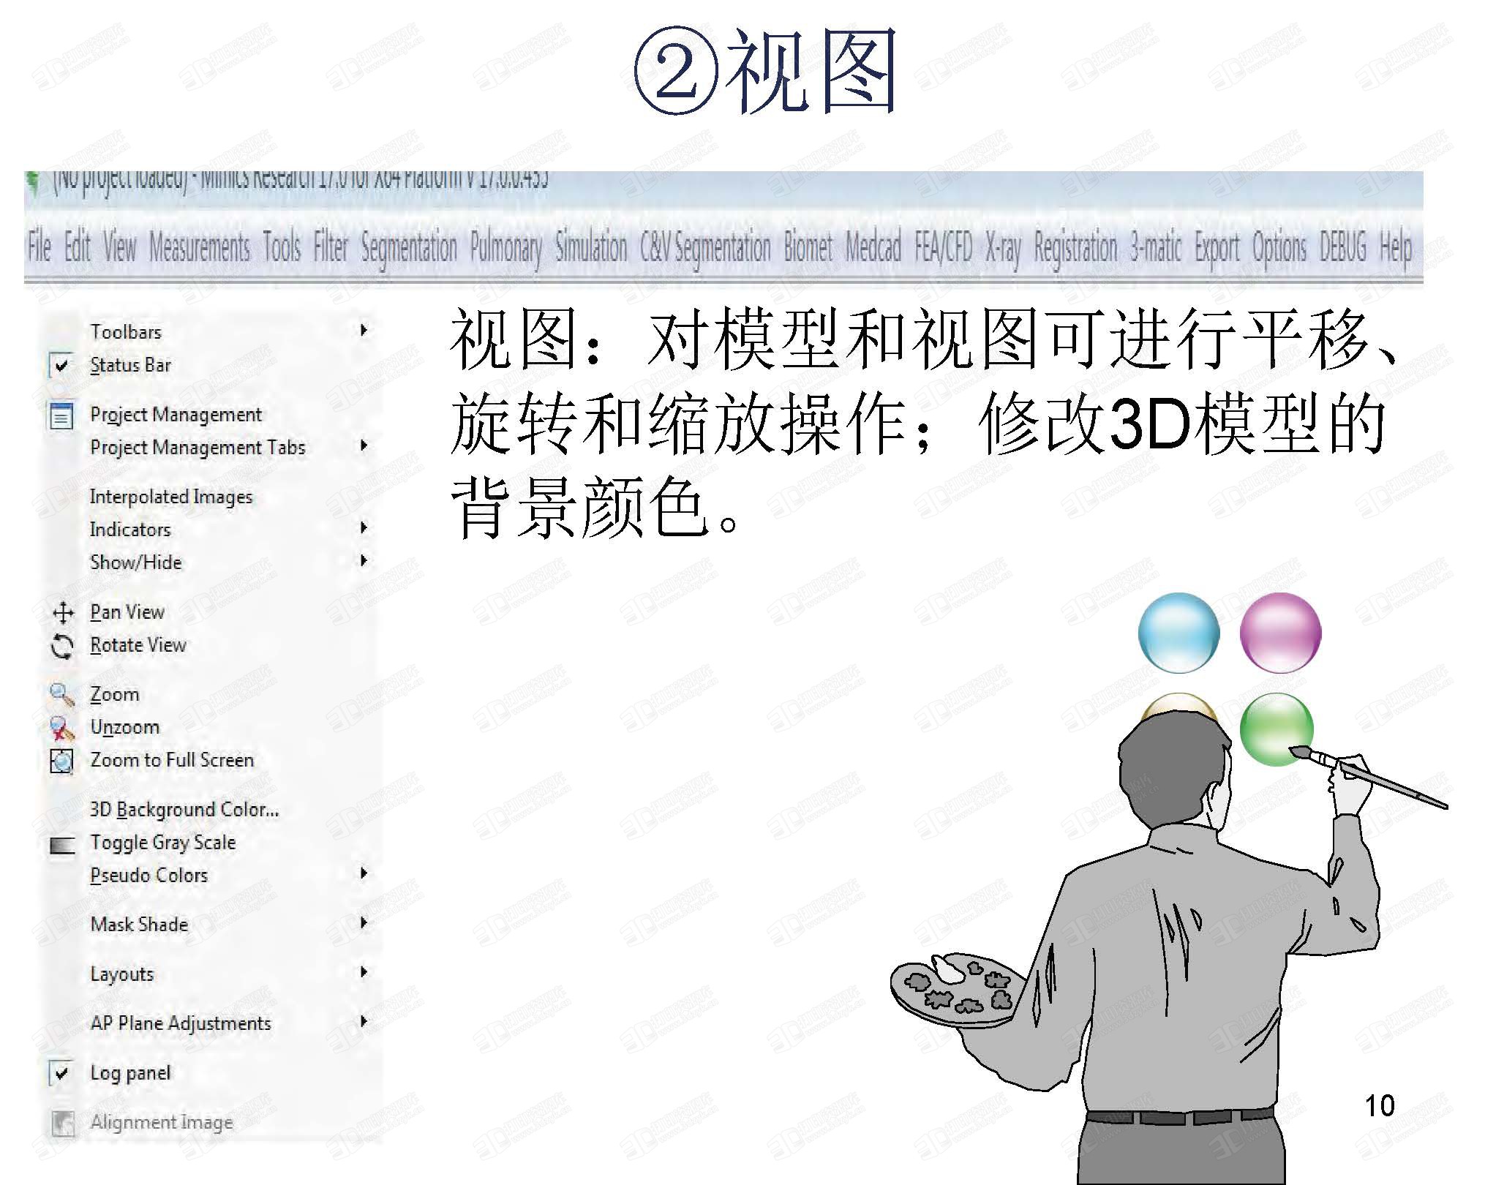Choose the Pseudo Colors entry
Viewport: 1485px width, 1185px height.
pyautogui.click(x=149, y=876)
